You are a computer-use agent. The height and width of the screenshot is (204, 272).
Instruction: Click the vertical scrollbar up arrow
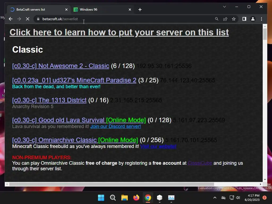pos(265,26)
